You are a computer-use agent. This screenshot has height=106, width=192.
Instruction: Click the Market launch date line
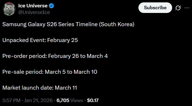40,87
